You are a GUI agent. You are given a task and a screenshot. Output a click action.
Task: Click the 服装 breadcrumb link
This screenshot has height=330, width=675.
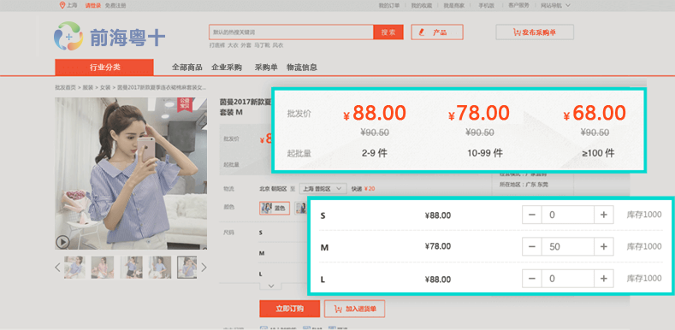88,87
